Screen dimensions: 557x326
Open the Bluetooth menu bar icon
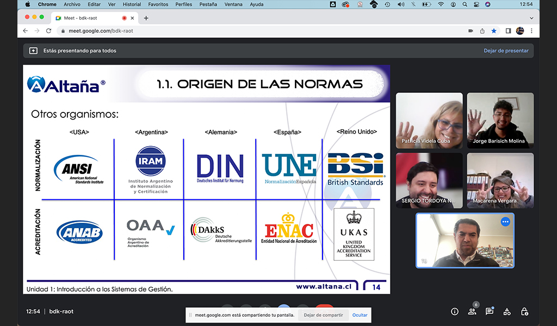[x=413, y=4]
